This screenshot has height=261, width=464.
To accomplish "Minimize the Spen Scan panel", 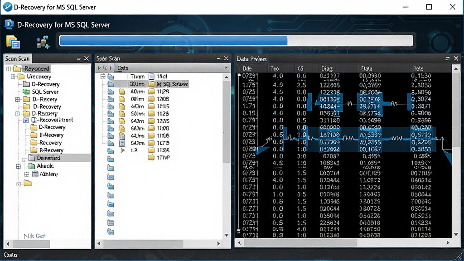I will click(218, 58).
